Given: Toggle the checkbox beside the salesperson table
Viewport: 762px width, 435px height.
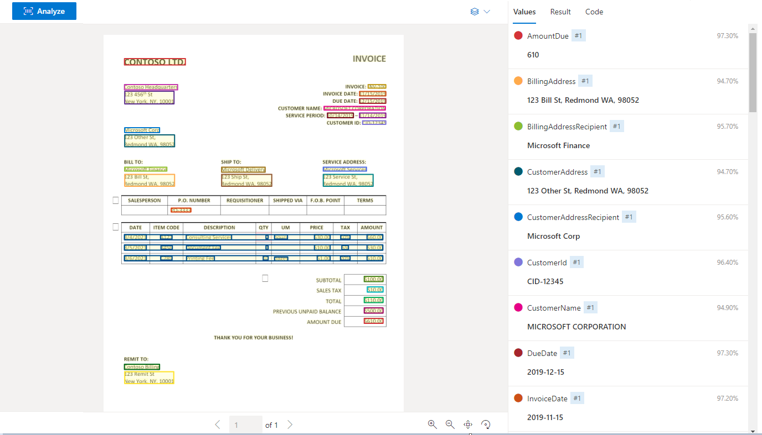Looking at the screenshot, I should point(115,200).
